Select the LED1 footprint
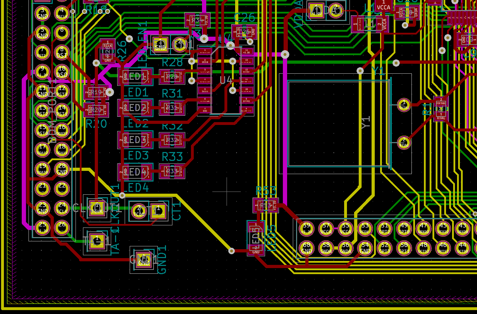Viewport: 477px width, 314px height. click(135, 77)
